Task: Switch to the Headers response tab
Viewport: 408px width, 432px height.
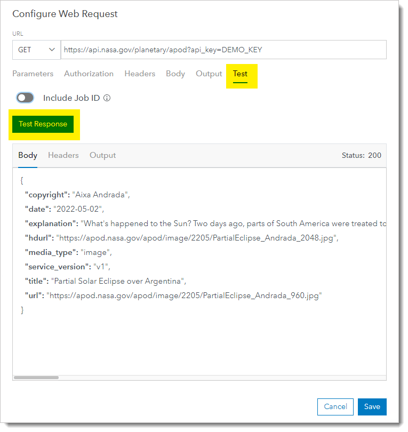Action: click(63, 155)
